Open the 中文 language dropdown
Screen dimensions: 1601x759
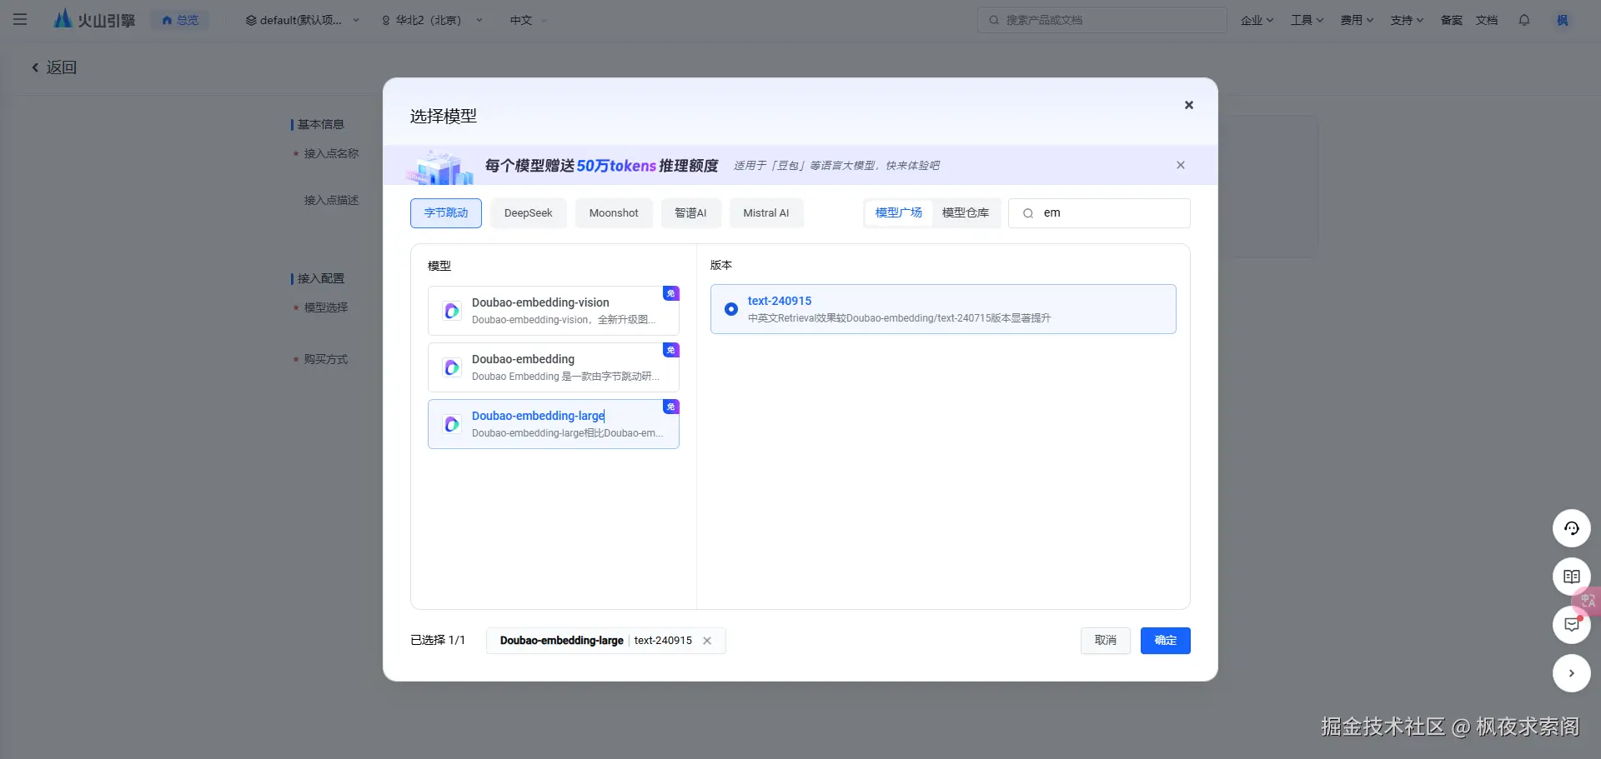click(x=529, y=20)
